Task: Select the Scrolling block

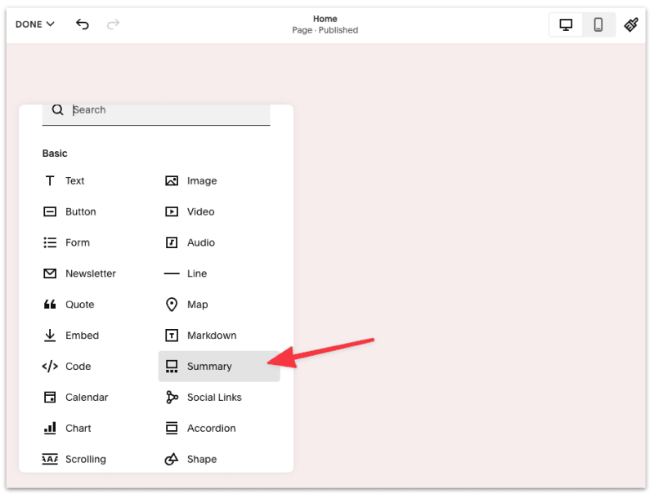Action: (x=85, y=459)
